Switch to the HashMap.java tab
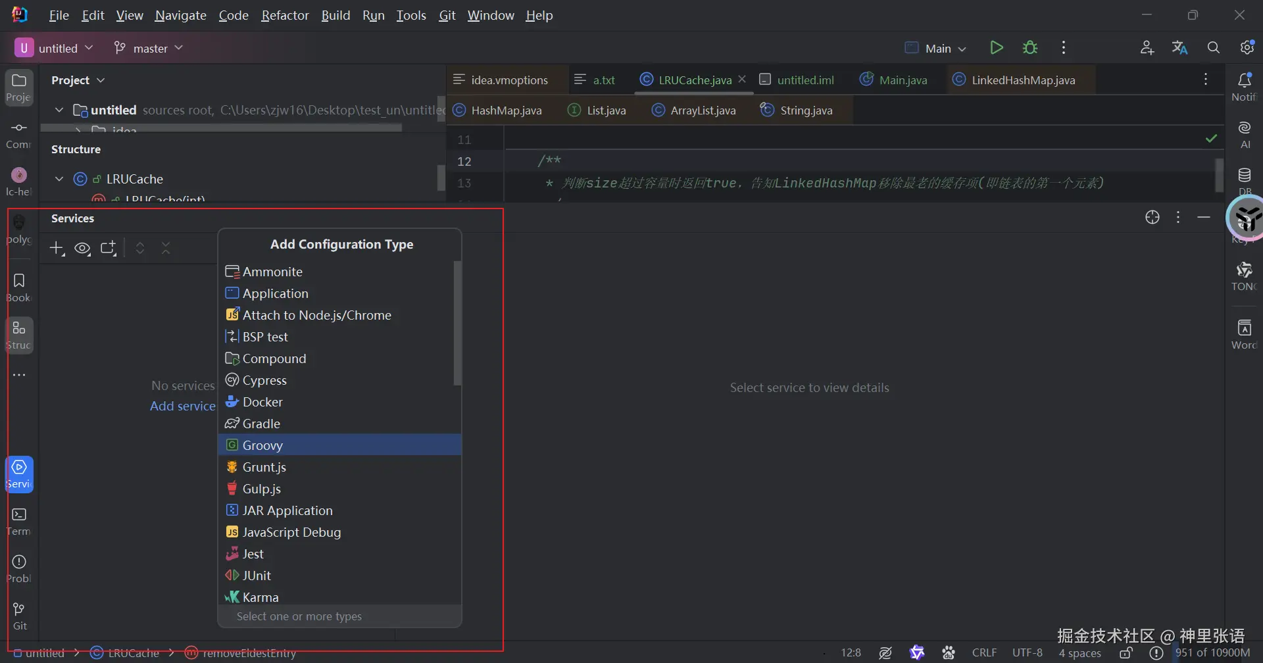 point(498,110)
